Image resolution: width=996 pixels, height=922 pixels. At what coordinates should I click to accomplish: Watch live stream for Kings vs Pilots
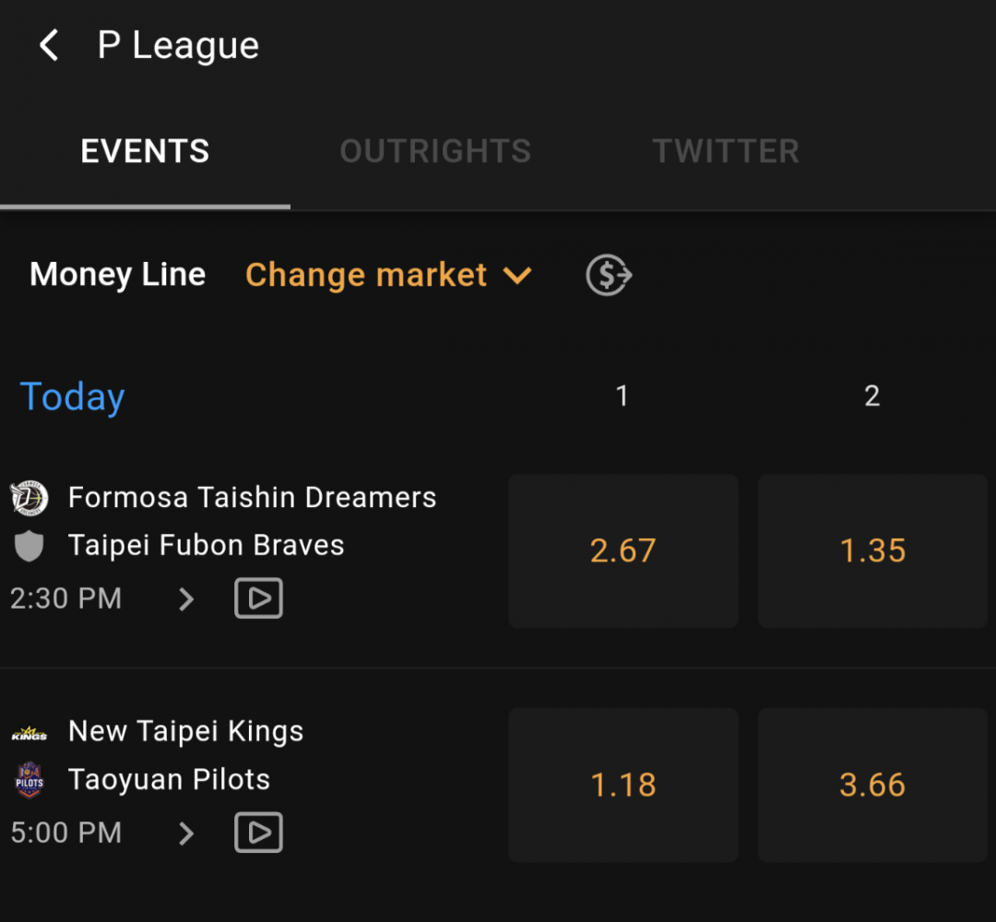(x=258, y=833)
